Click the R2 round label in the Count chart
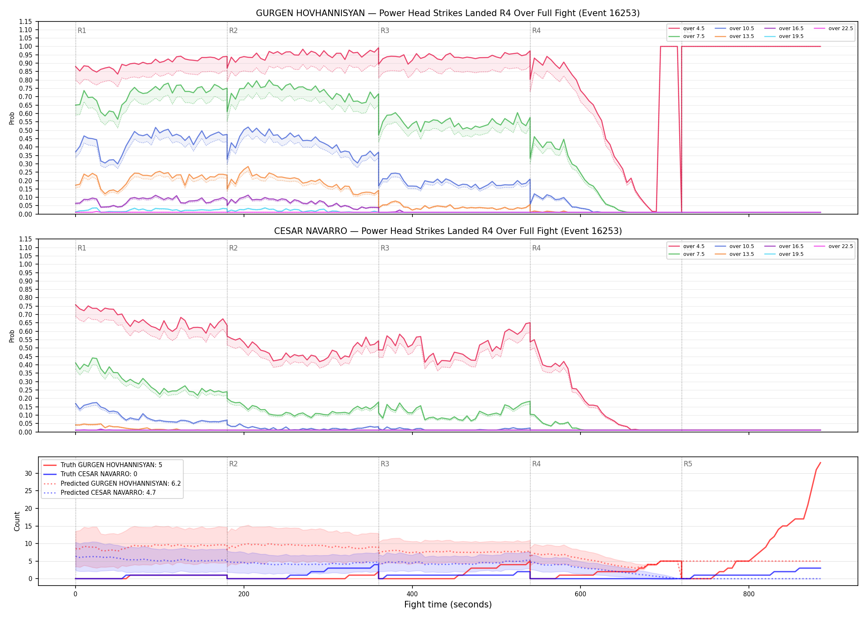 [x=233, y=464]
